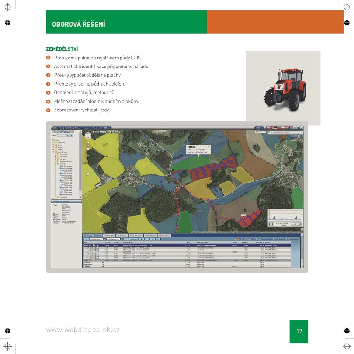
Task: Click the OK button beside the Hledej field
Action: pyautogui.click(x=71, y=135)
